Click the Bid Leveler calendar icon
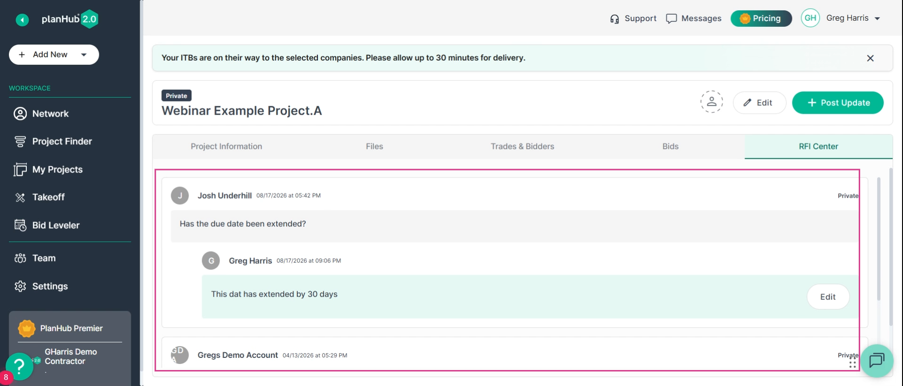This screenshot has width=903, height=386. click(20, 225)
